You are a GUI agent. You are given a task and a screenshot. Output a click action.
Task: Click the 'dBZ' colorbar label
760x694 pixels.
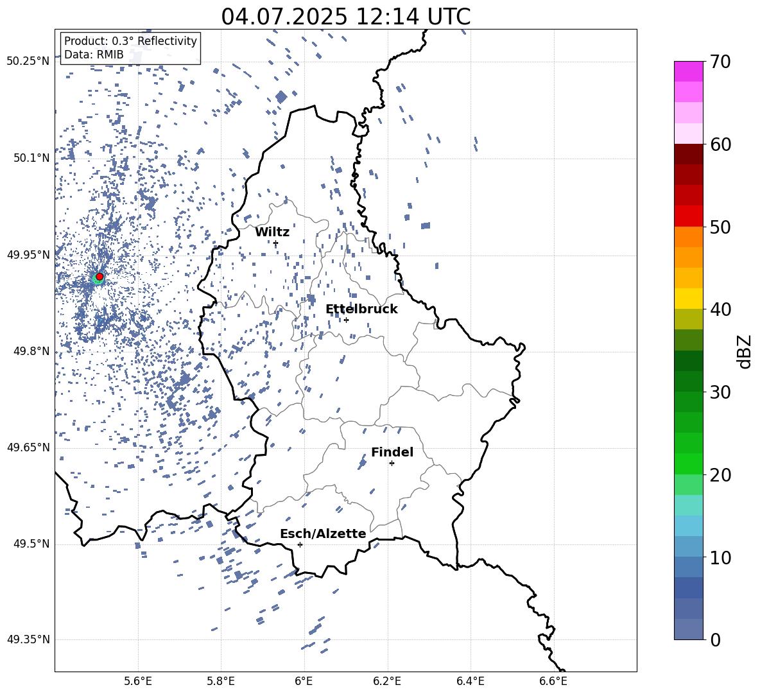[744, 352]
